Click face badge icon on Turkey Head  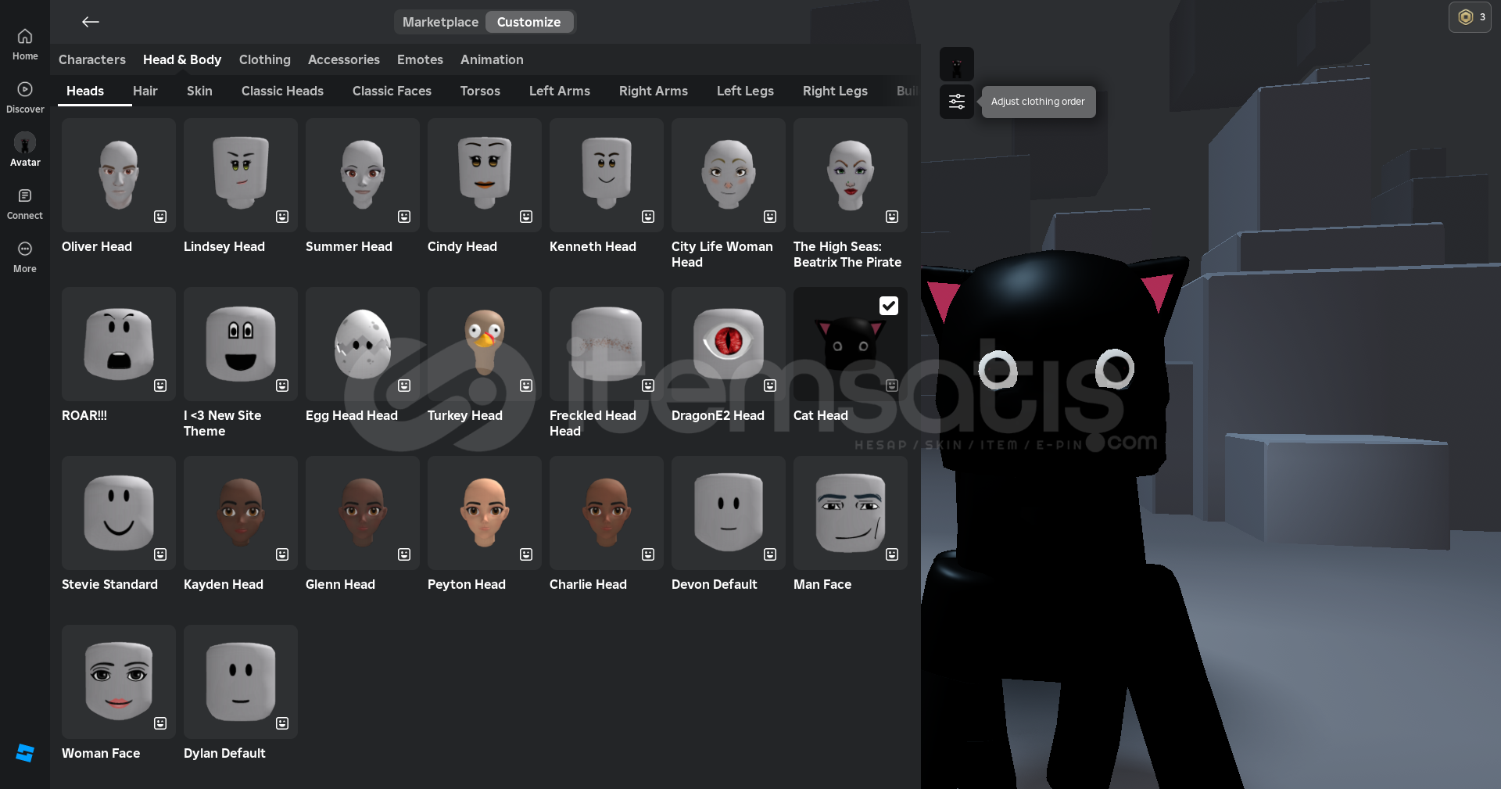(x=526, y=386)
